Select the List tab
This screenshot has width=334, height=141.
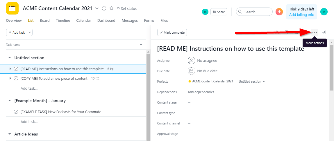[x=31, y=20]
